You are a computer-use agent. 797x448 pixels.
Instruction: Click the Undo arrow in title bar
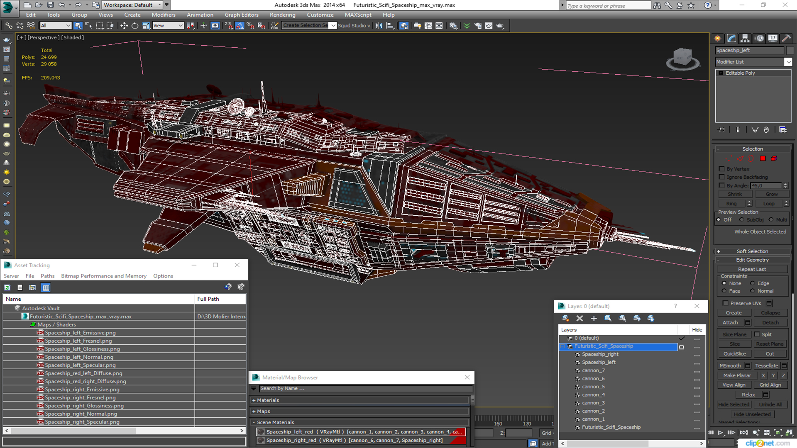pyautogui.click(x=61, y=5)
